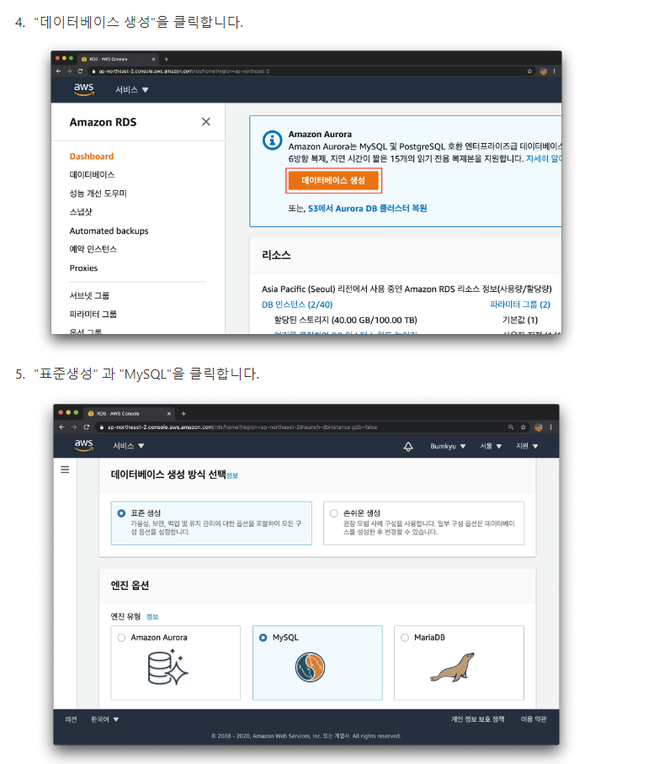
Task: Click the Amazon Aurora database sparkle logo
Action: (167, 667)
